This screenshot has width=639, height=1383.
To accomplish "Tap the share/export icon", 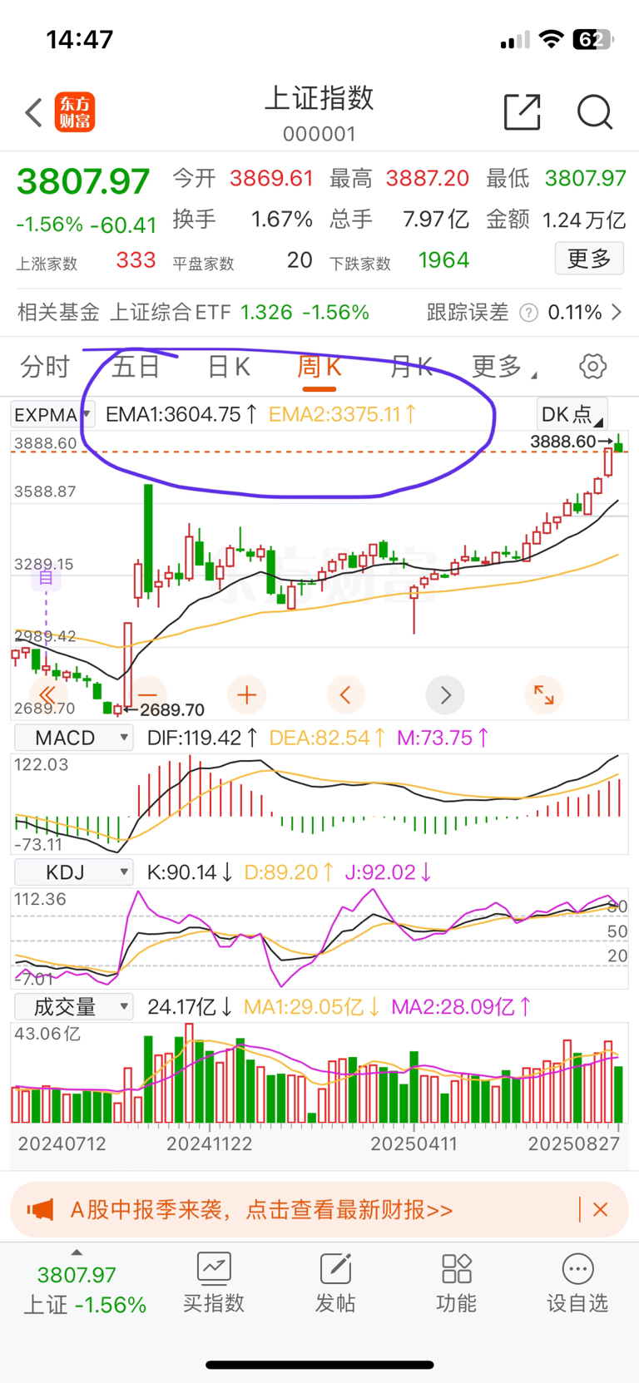I will tap(523, 111).
